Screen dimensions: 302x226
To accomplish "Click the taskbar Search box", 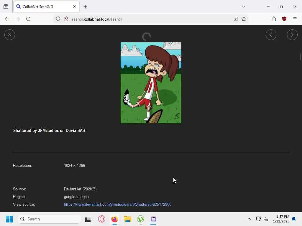I will pos(49,219).
